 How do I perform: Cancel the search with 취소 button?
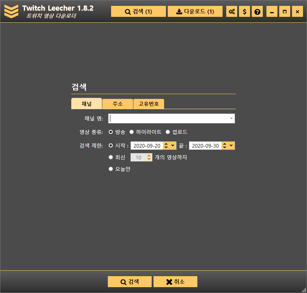point(175,282)
